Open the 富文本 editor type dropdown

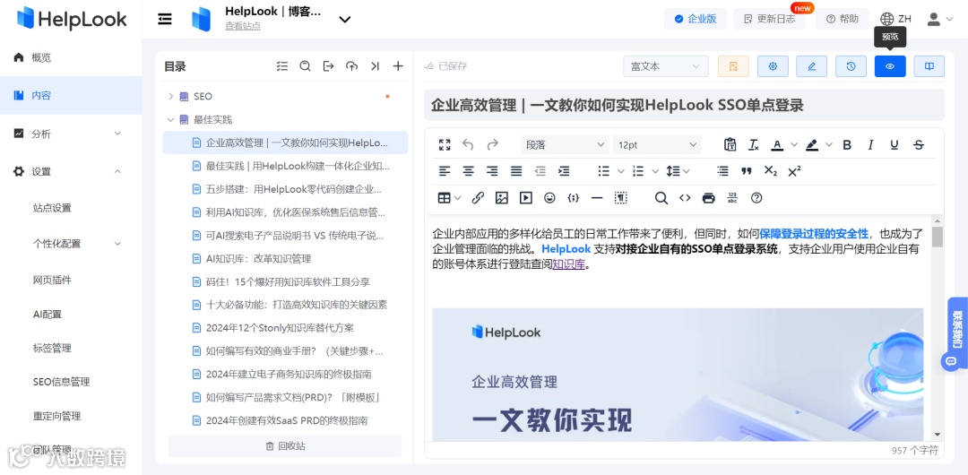(x=665, y=66)
